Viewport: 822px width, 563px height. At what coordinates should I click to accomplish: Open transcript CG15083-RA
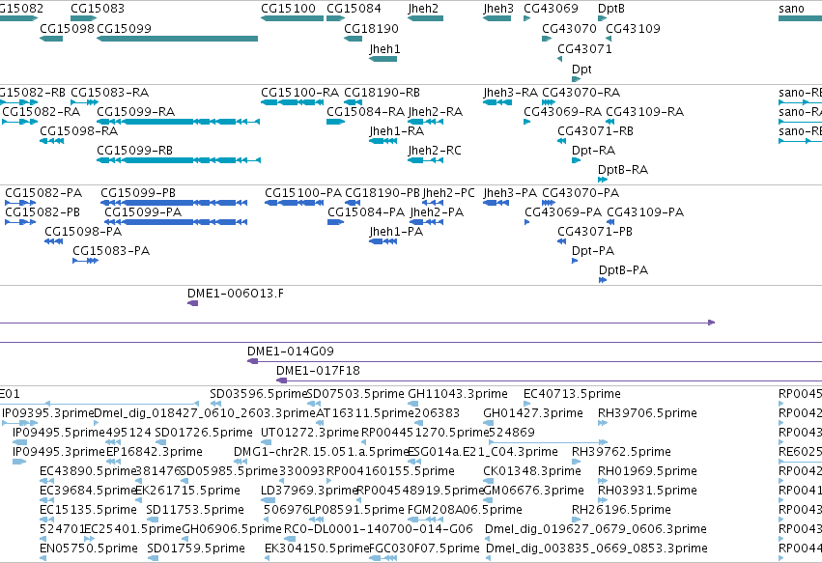click(x=84, y=102)
